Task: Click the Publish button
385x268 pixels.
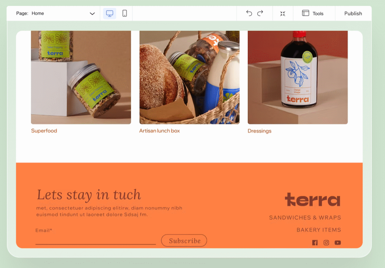Action: coord(353,14)
